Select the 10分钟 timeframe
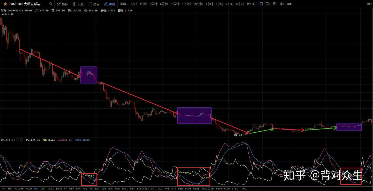 pyautogui.click(x=175, y=4)
